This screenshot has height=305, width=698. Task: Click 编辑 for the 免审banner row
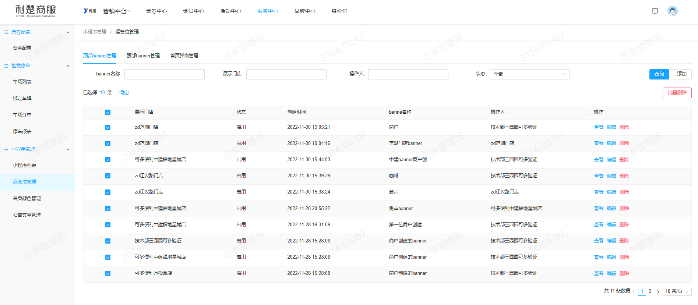611,209
